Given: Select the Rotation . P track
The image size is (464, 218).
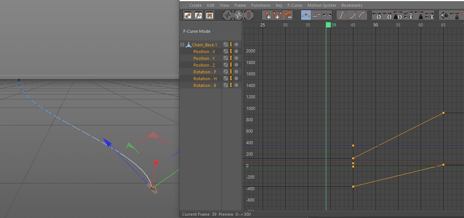Looking at the screenshot, I should 205,72.
